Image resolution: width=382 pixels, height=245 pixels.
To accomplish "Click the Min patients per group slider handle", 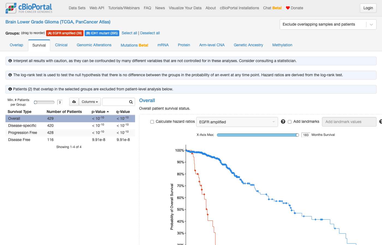I will (35, 102).
